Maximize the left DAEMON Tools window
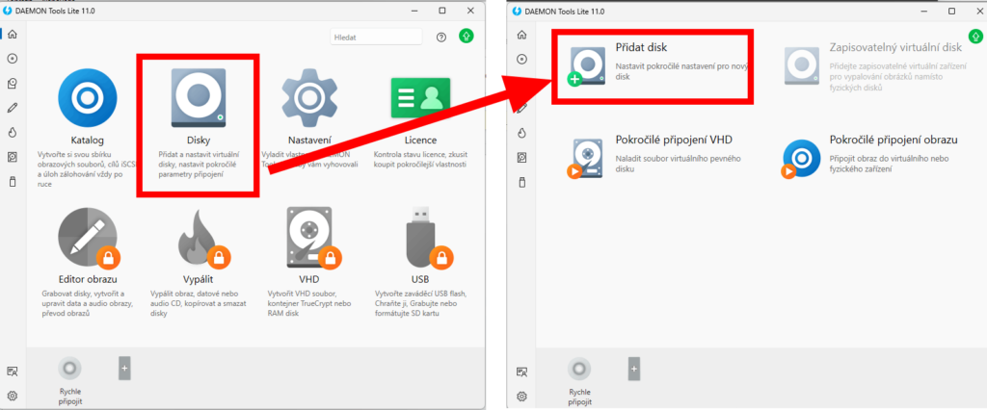 coord(441,11)
